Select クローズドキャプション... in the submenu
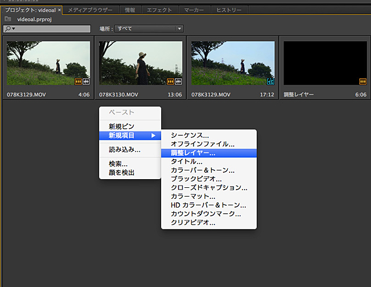Screen dimensions: 371x287 (x=209, y=188)
